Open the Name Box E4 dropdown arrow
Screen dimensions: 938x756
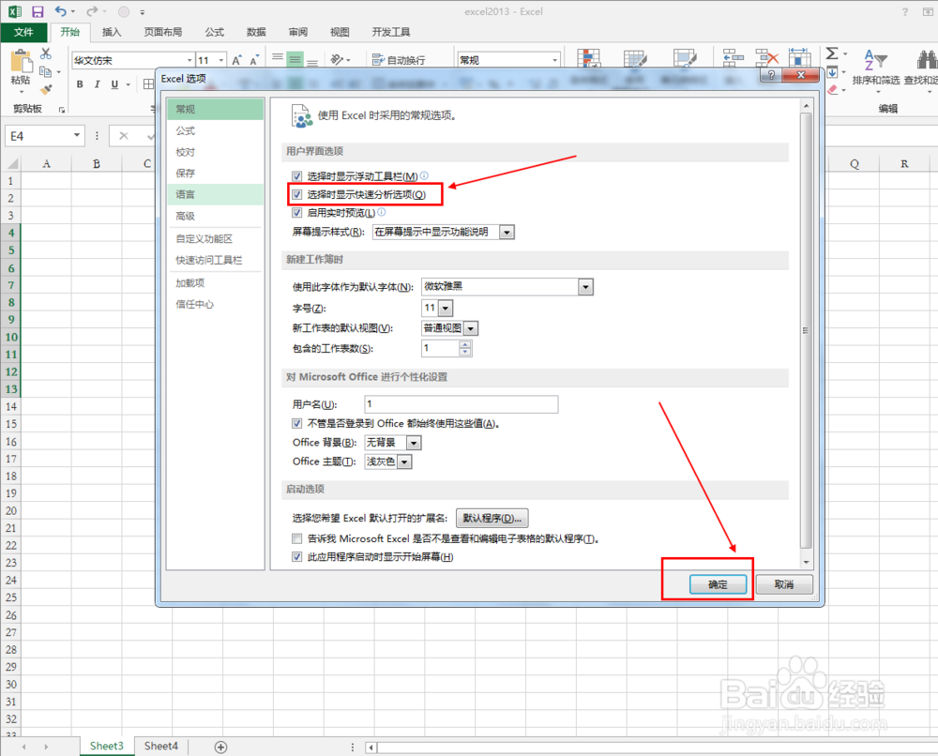(77, 136)
